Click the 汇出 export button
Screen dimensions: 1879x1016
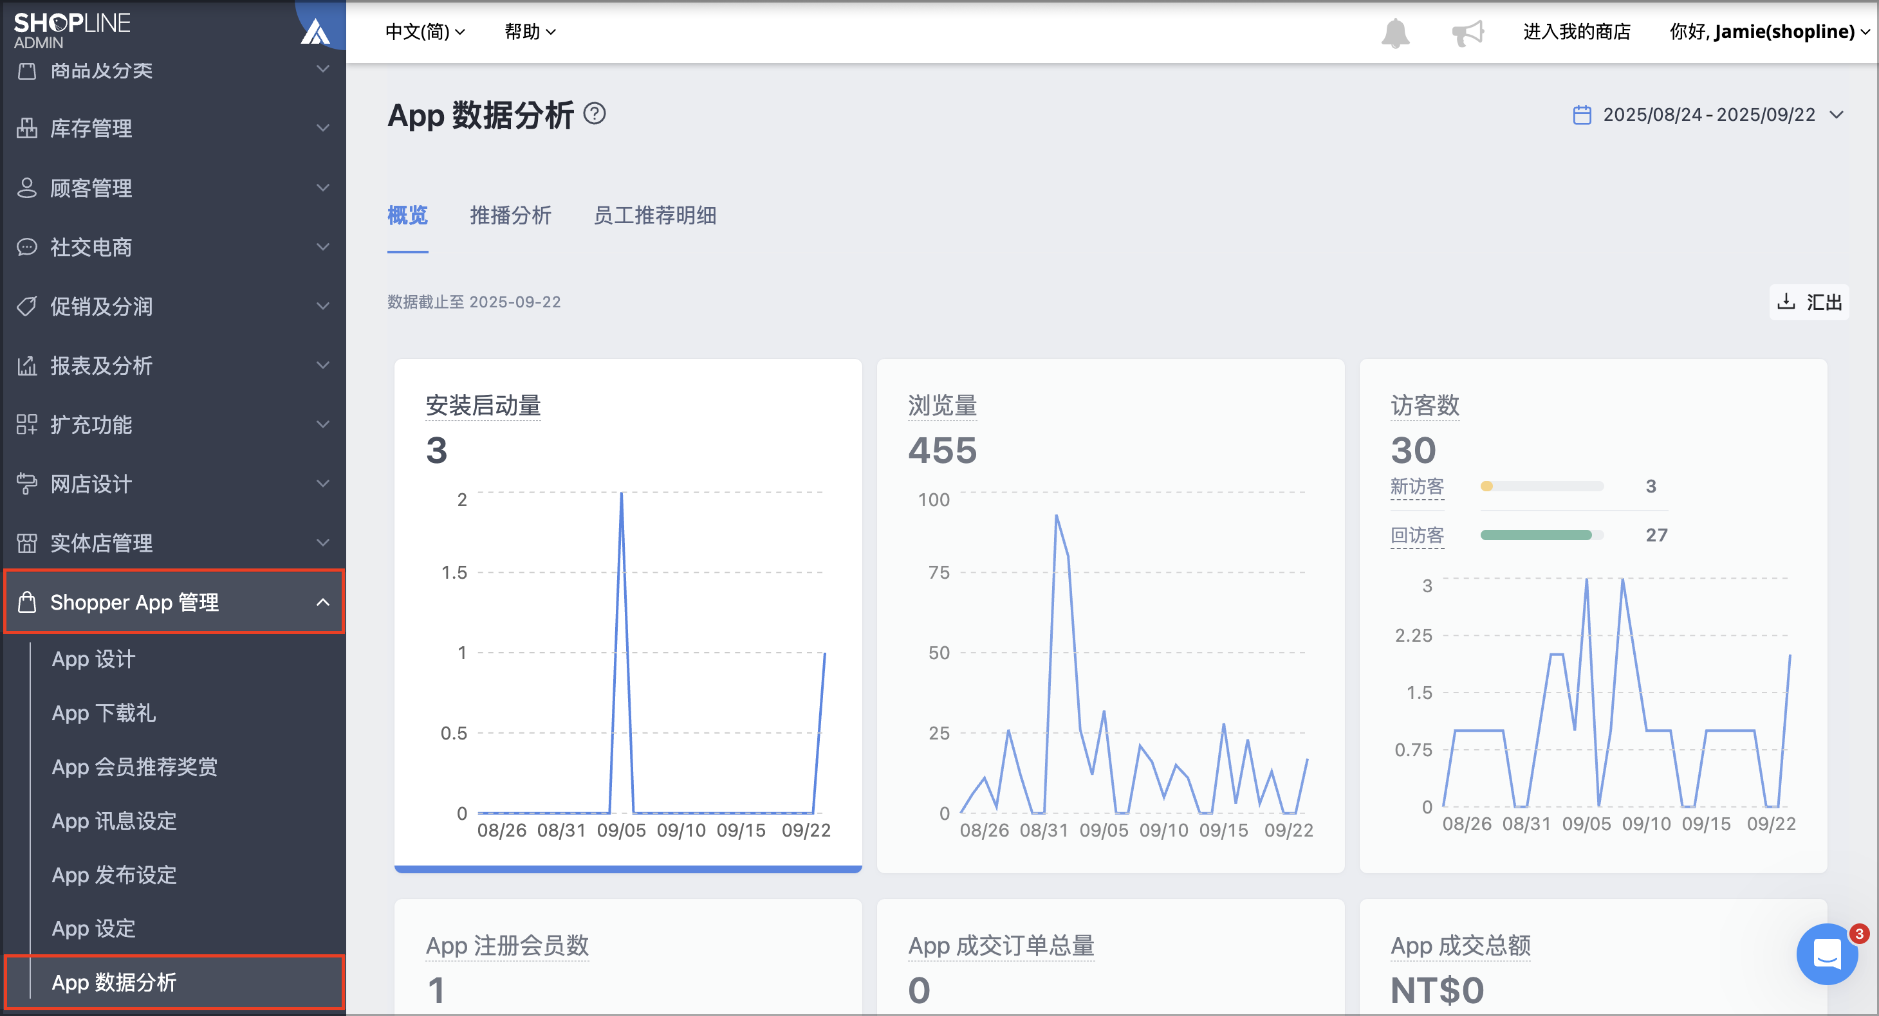(1810, 302)
